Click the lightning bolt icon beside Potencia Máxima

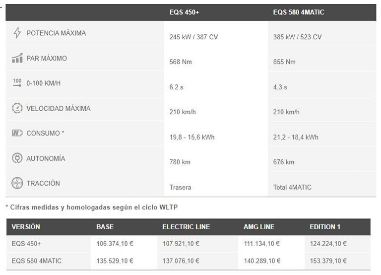(x=17, y=33)
